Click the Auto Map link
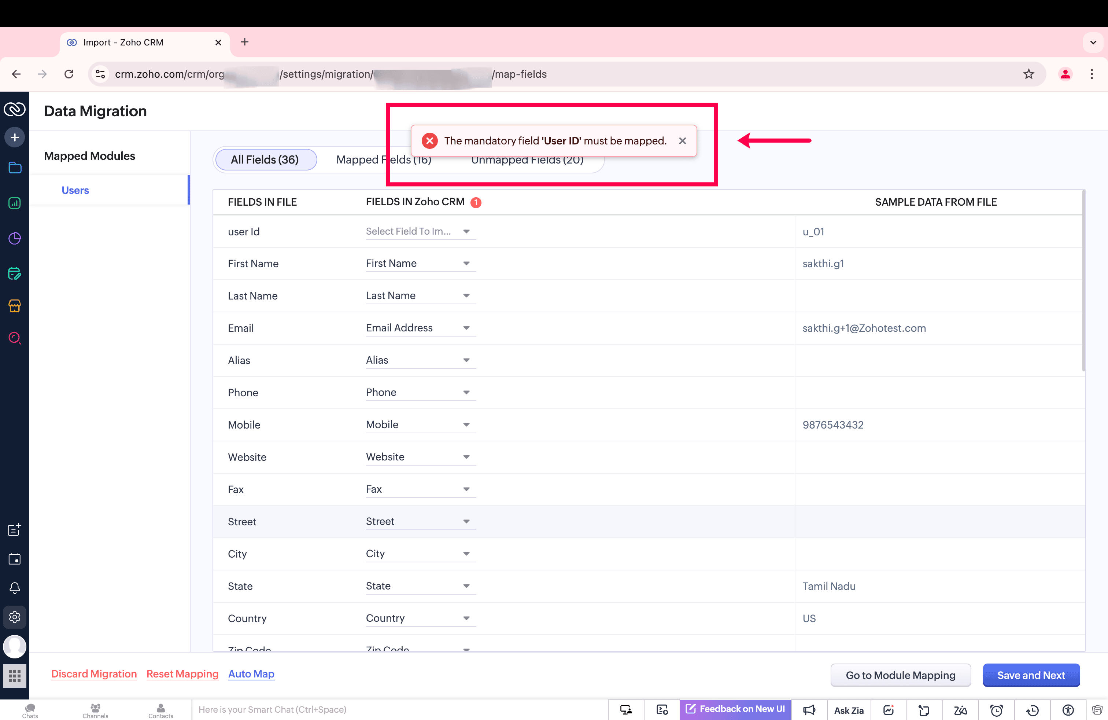Image resolution: width=1108 pixels, height=720 pixels. click(x=251, y=674)
